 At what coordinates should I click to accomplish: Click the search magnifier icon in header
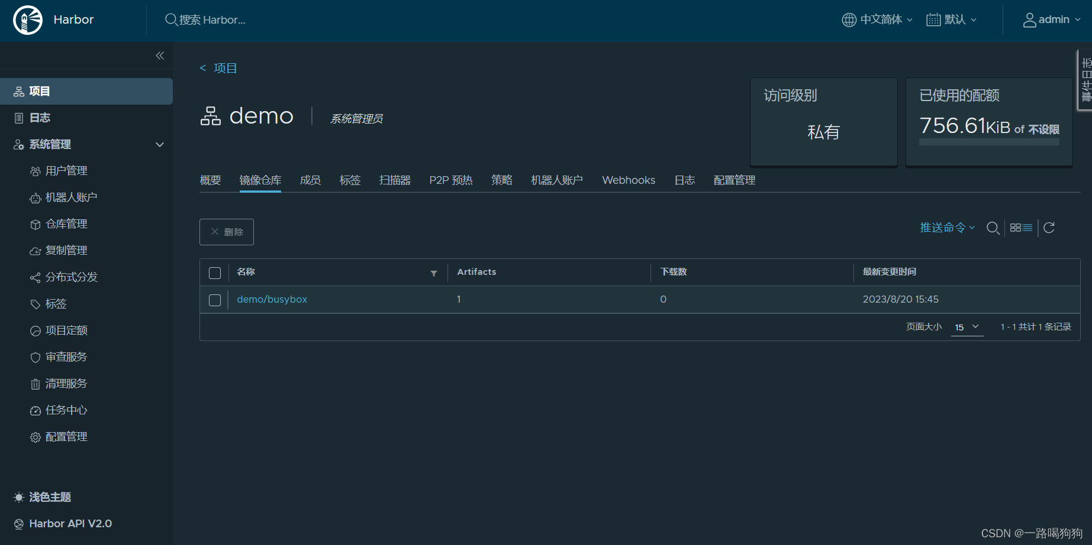(x=171, y=20)
